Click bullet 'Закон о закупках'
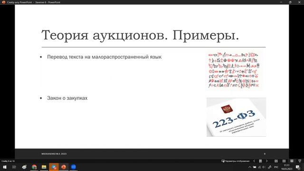This screenshot has height=171, width=304. [67, 98]
